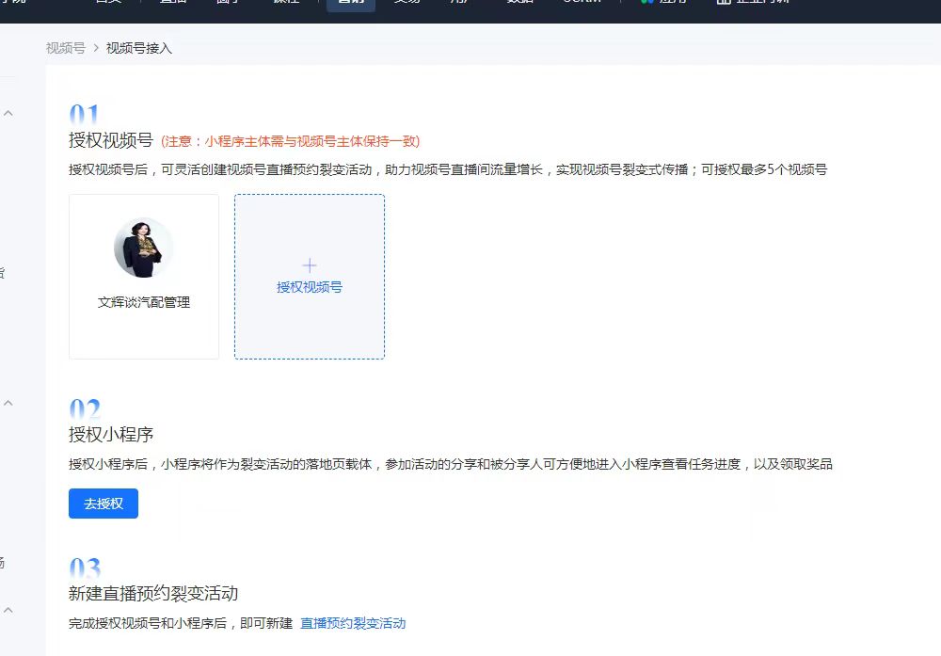Navigate to 视频号 in the breadcrumb
Image resolution: width=941 pixels, height=656 pixels.
tap(66, 48)
